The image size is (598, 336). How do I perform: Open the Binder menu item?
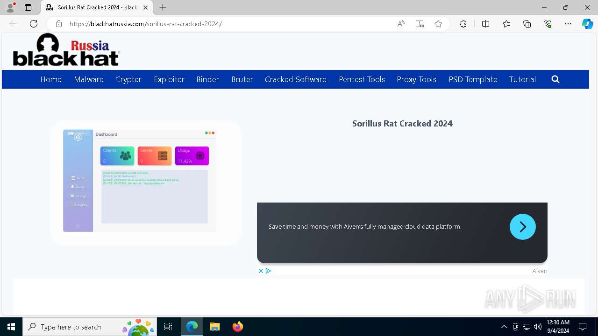[208, 79]
